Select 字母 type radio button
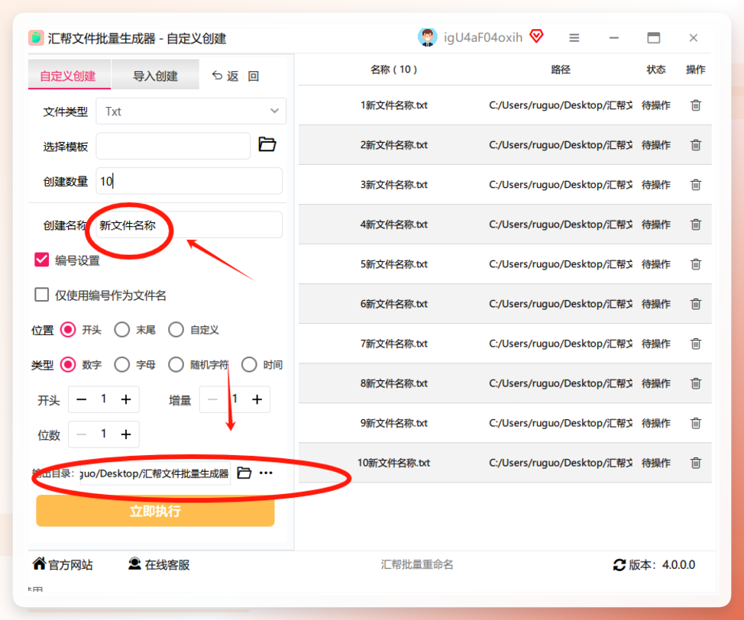This screenshot has height=620, width=744. (x=122, y=365)
